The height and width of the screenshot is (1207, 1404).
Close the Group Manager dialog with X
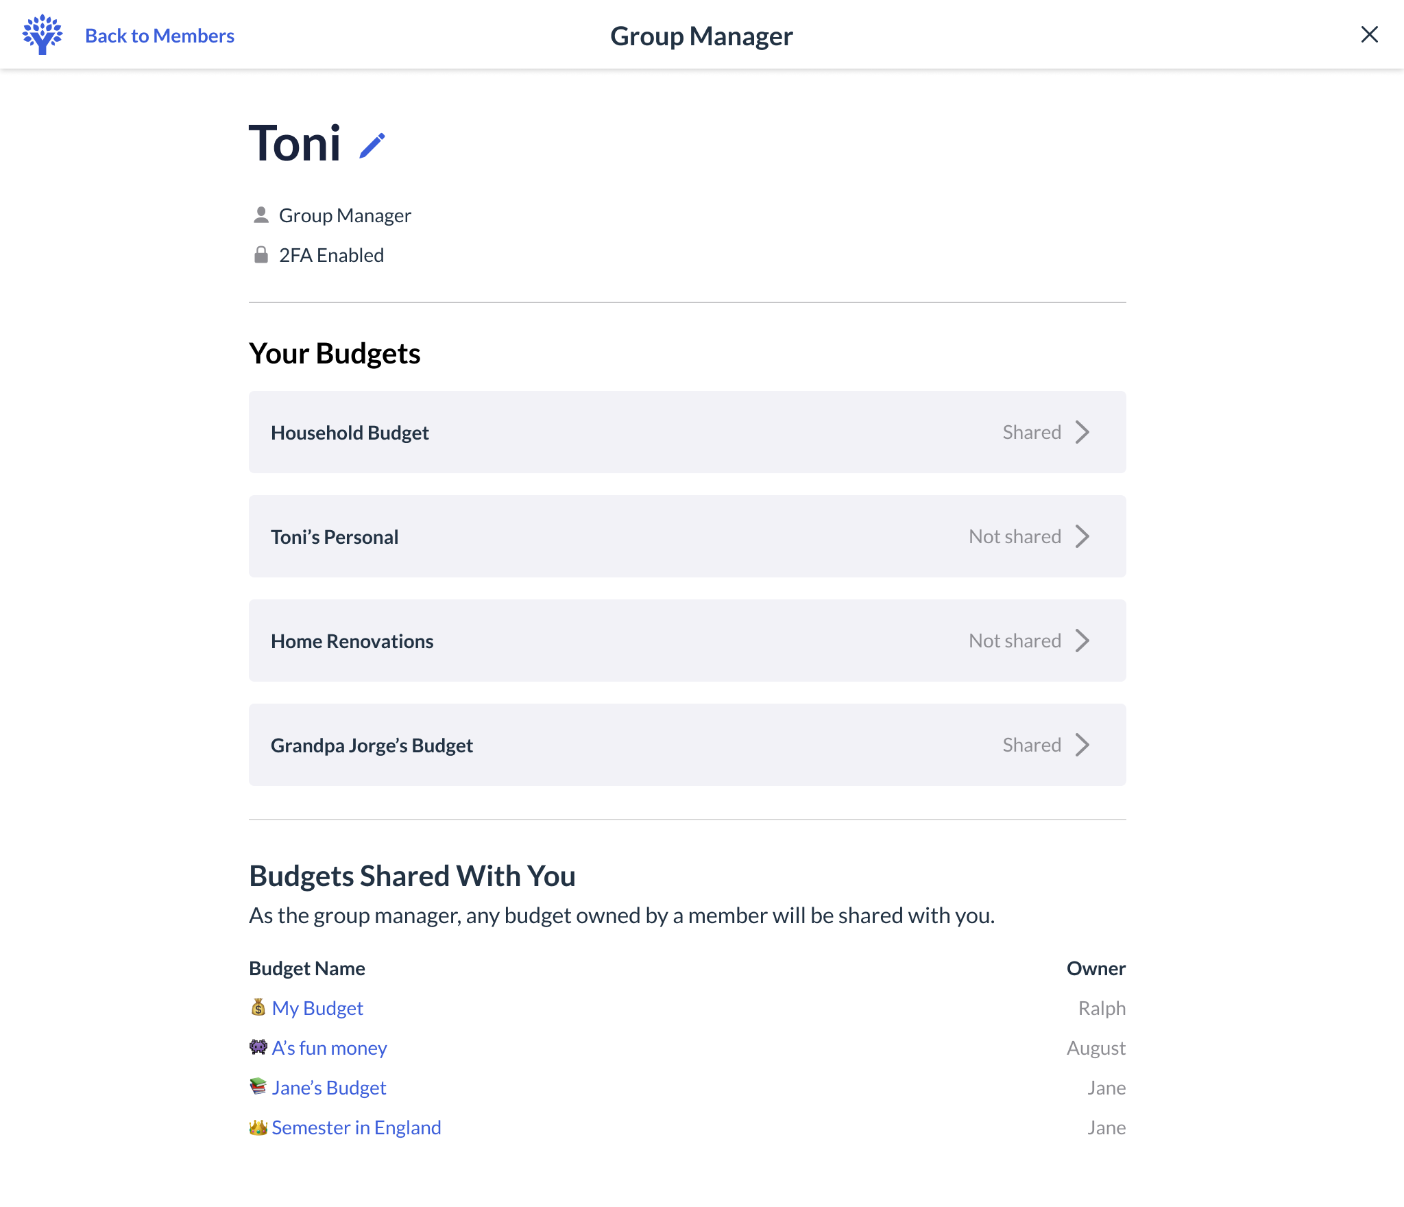coord(1369,34)
